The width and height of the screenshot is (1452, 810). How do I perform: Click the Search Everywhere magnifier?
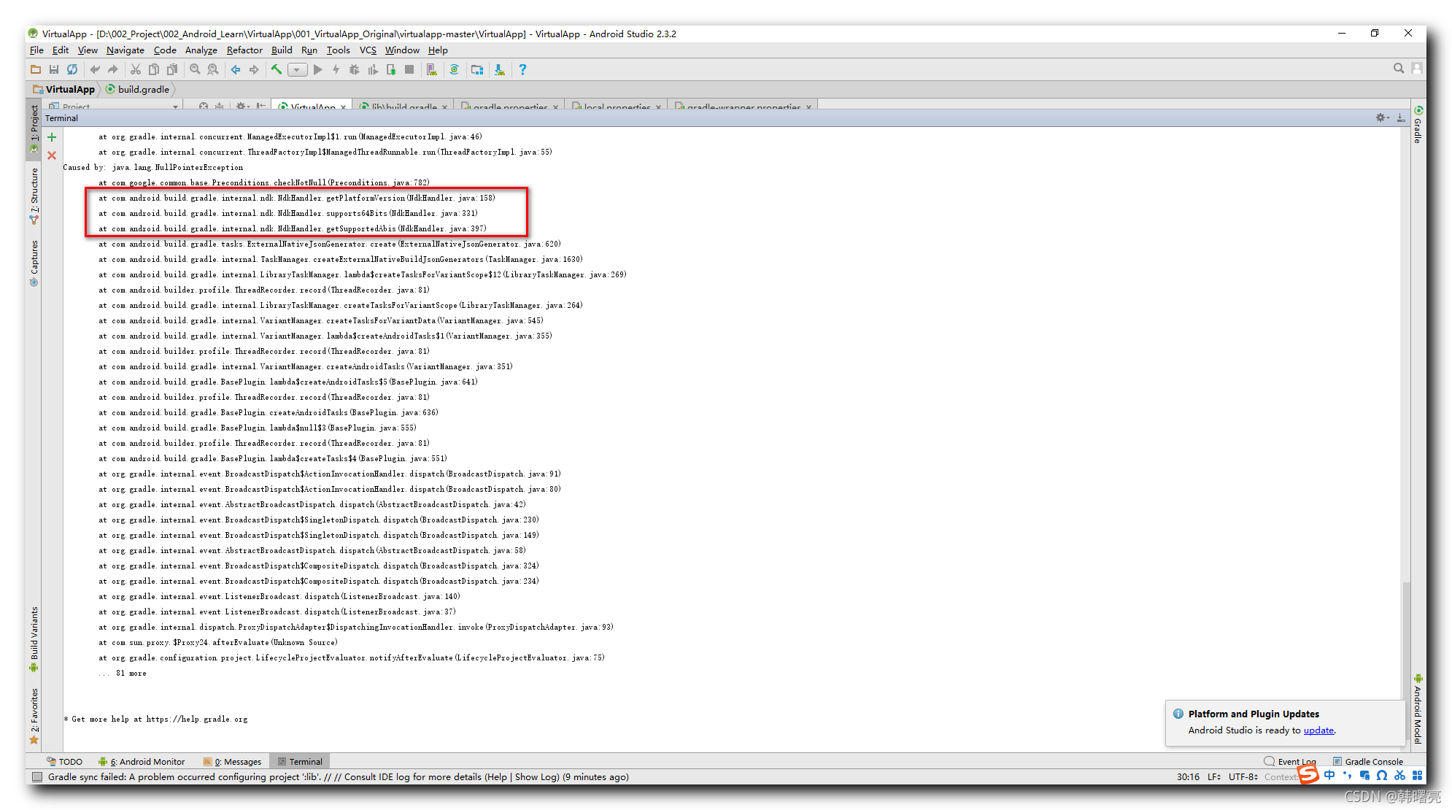pos(1399,68)
